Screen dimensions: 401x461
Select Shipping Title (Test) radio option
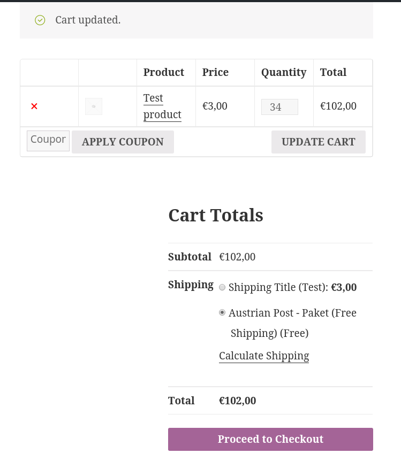pyautogui.click(x=222, y=287)
